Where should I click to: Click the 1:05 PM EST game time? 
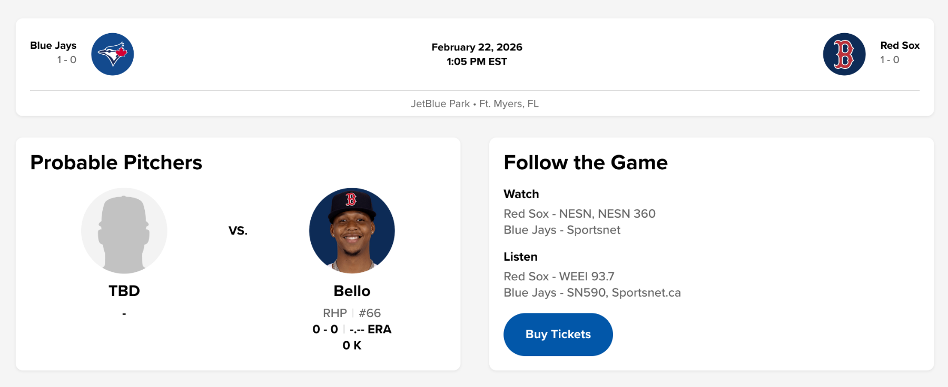click(x=477, y=62)
